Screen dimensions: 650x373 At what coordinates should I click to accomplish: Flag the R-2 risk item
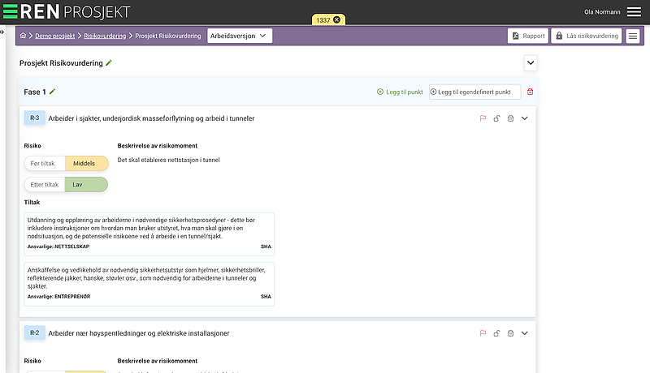[x=483, y=333]
